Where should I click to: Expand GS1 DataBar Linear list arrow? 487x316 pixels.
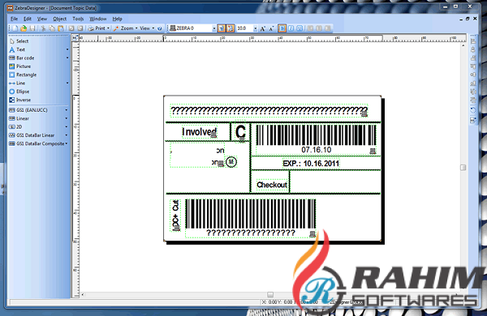(67, 135)
